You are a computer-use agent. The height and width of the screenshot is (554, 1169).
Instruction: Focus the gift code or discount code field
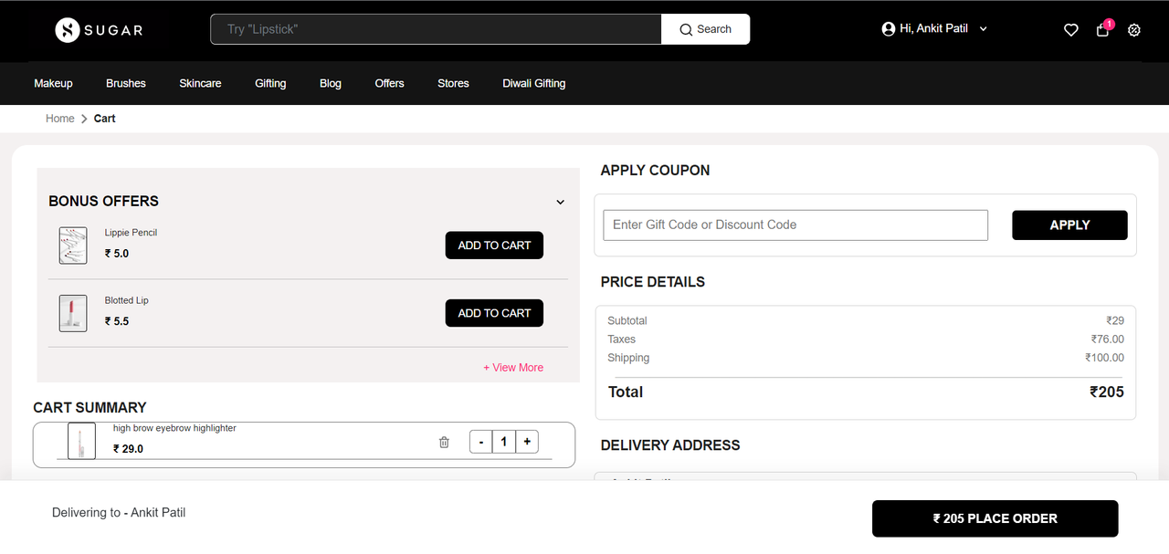click(x=795, y=225)
